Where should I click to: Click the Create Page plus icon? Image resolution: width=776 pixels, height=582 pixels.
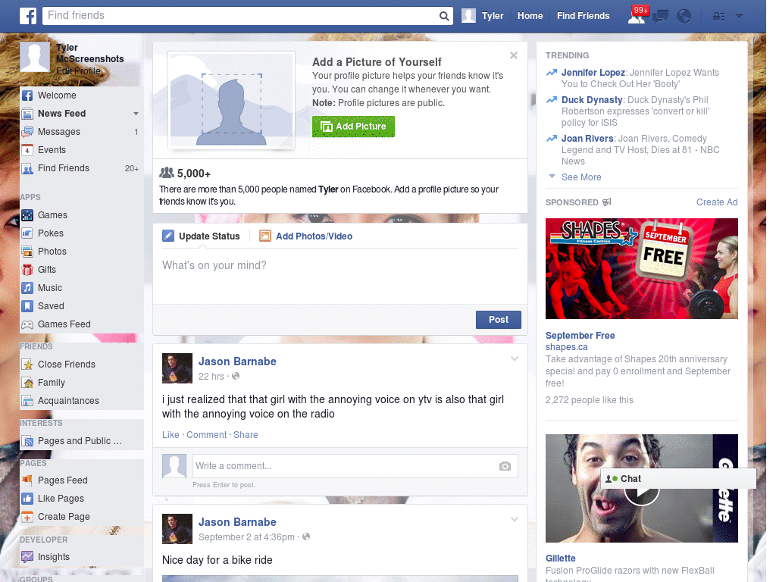click(x=27, y=517)
